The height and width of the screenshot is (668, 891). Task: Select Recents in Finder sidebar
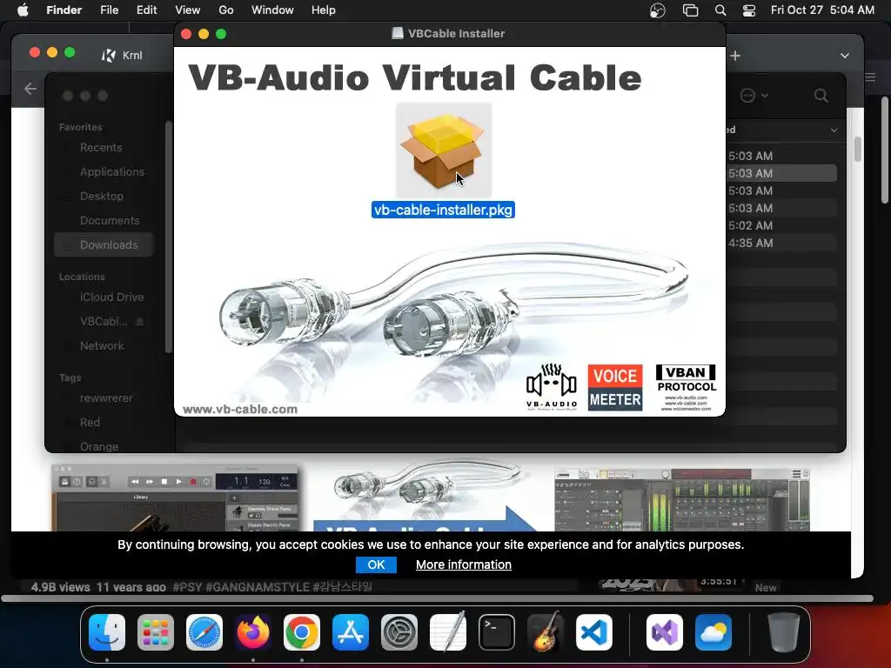[x=101, y=148]
